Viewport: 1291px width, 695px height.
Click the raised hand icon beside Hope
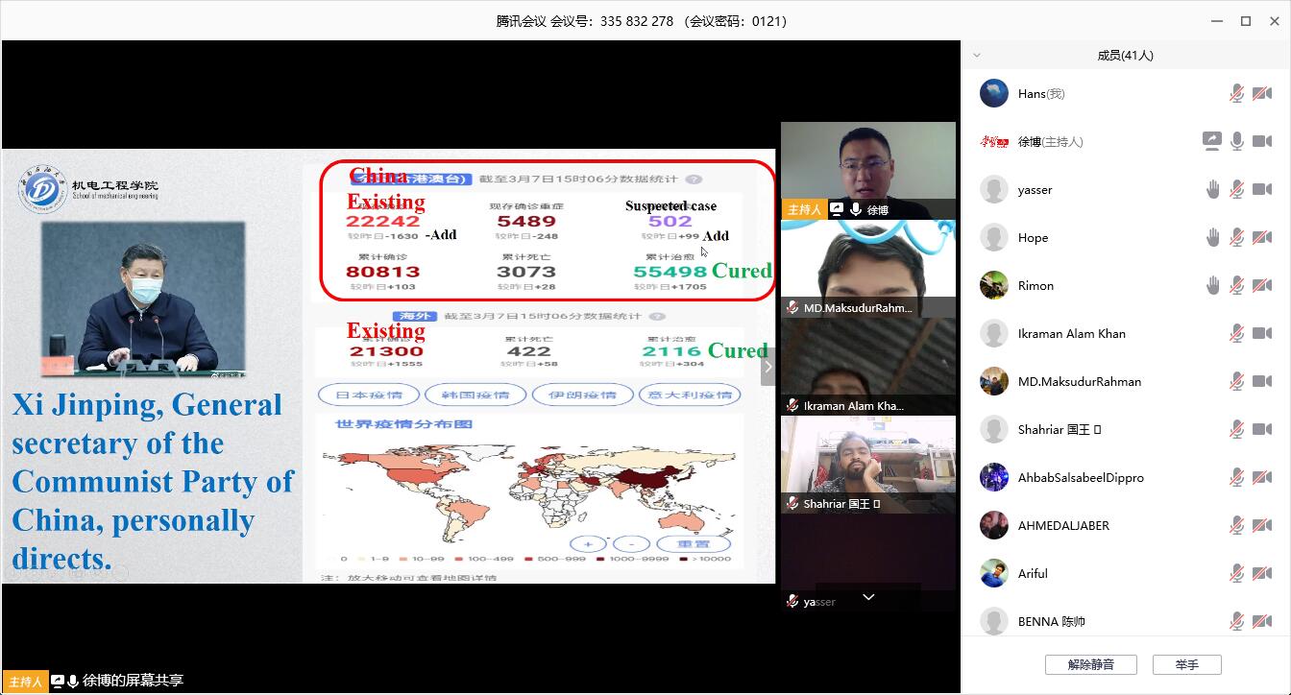[1213, 238]
